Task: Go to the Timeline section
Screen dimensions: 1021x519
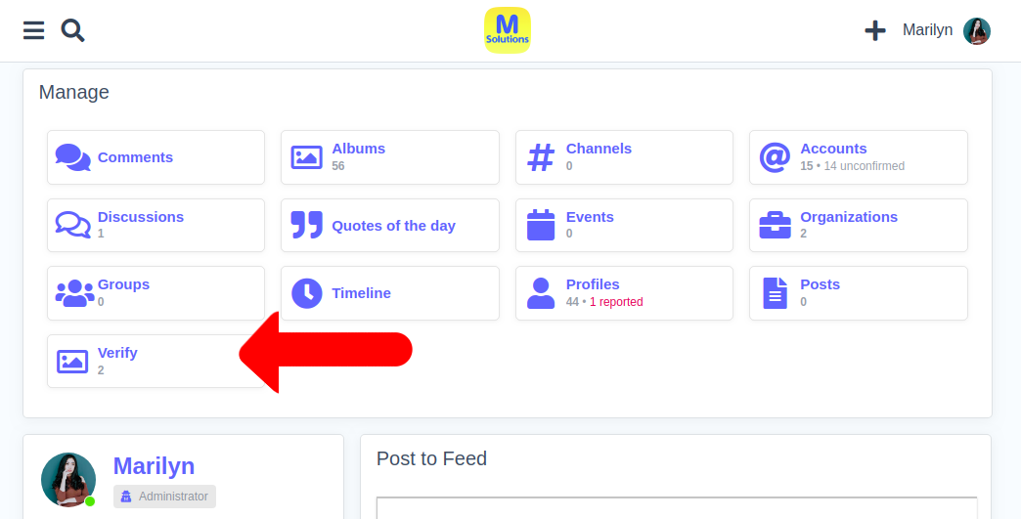Action: pyautogui.click(x=361, y=293)
